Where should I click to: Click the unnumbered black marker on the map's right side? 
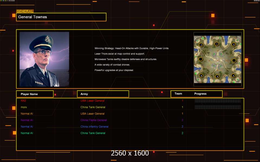coord(234,60)
